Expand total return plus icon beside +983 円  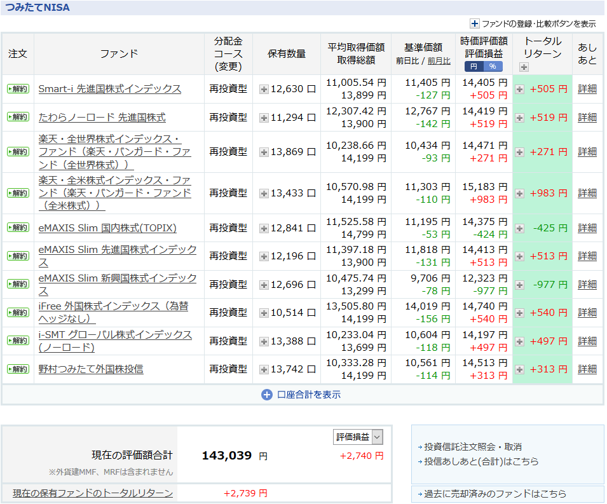coord(519,194)
